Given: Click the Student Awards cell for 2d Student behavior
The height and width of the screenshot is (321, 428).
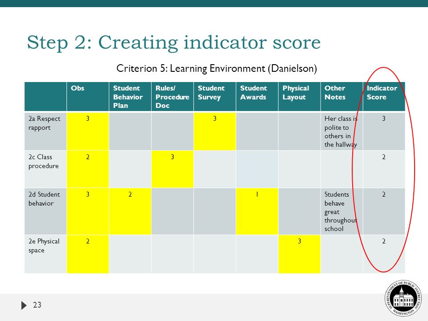Looking at the screenshot, I should tap(257, 211).
